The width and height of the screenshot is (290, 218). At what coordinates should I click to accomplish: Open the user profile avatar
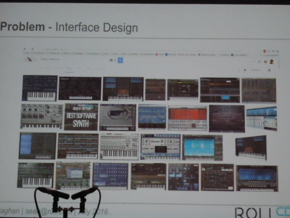272,62
